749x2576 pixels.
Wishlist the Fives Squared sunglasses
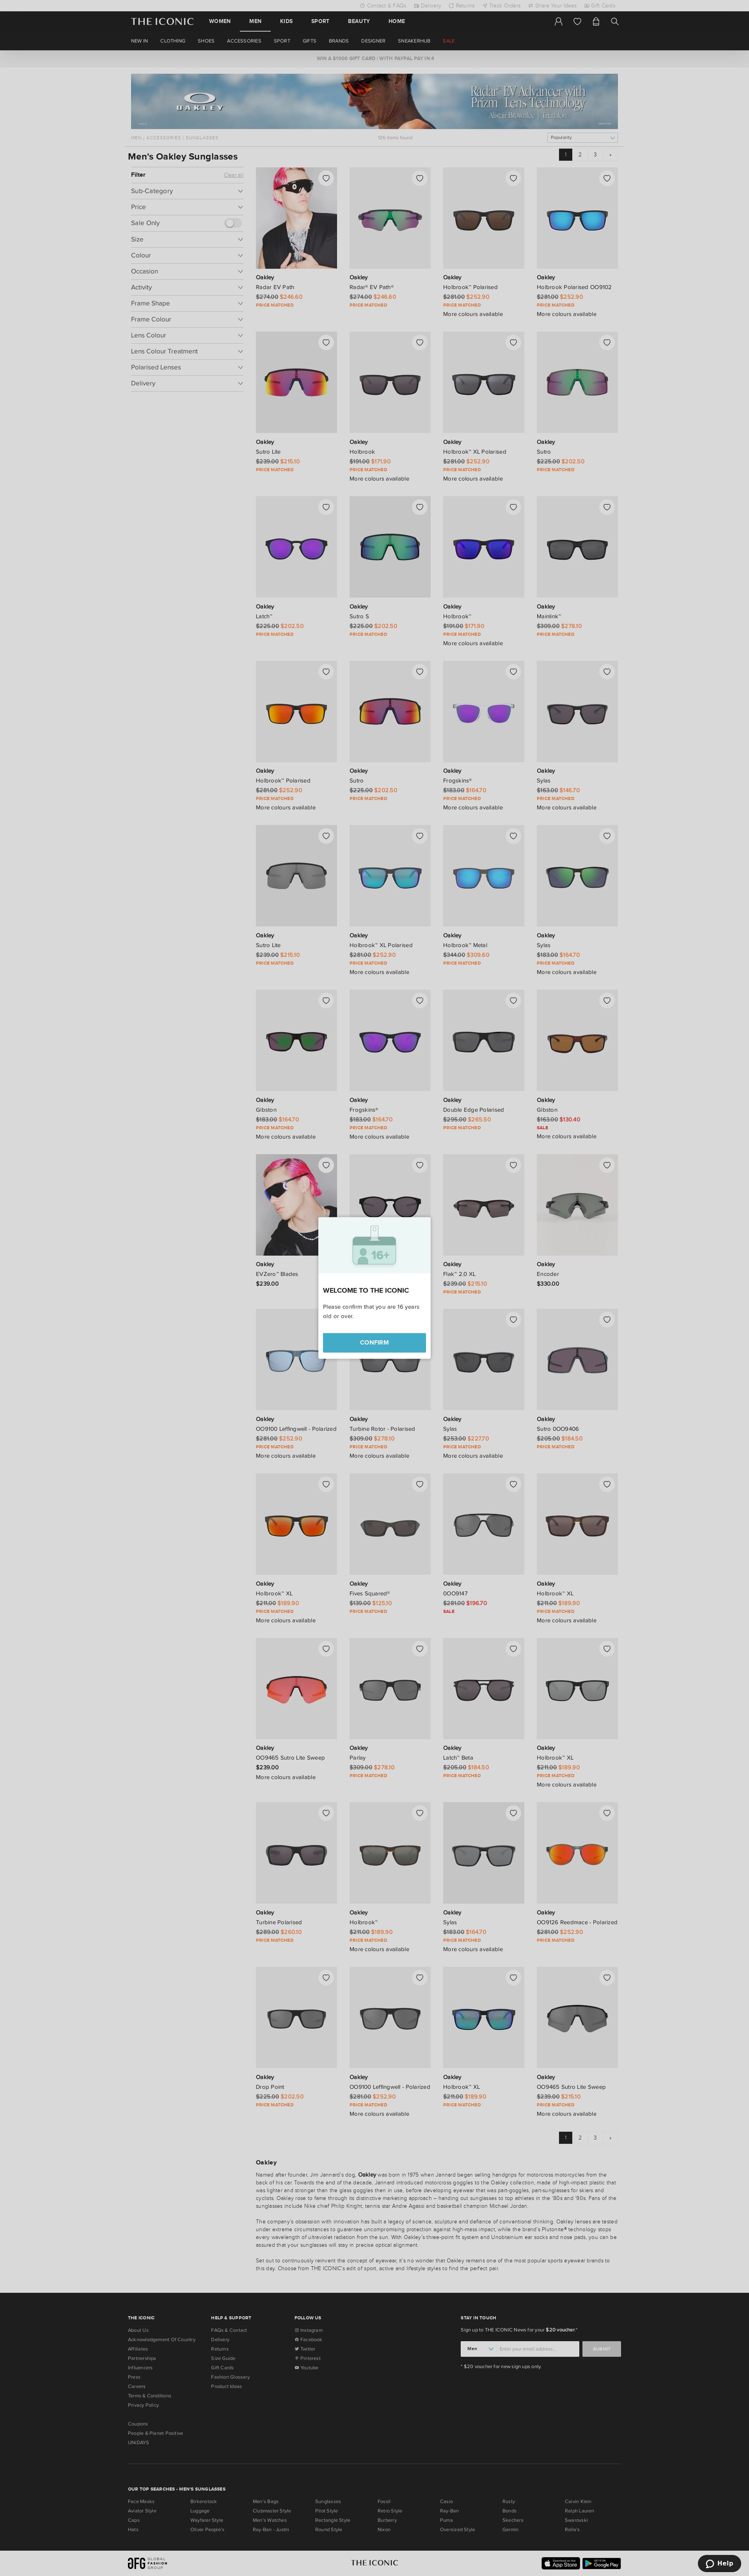[420, 1484]
